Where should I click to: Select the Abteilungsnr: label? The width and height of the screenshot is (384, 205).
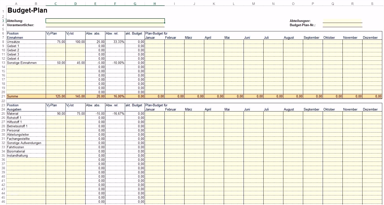click(x=300, y=21)
